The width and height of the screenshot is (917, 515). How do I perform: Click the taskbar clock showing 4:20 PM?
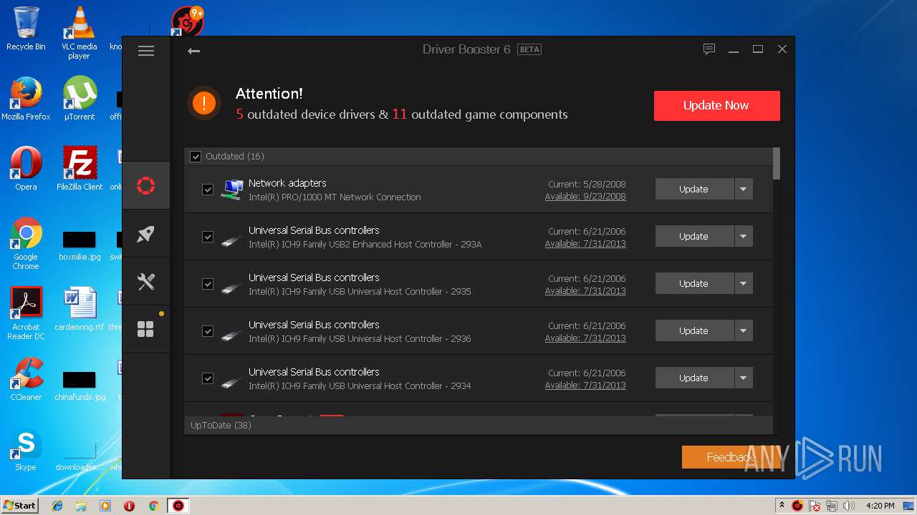coord(880,506)
